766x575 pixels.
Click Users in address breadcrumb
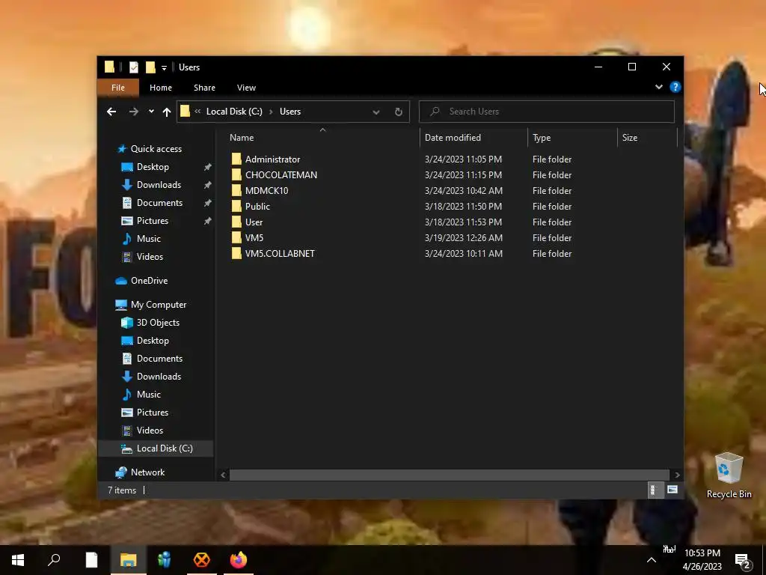pyautogui.click(x=290, y=112)
